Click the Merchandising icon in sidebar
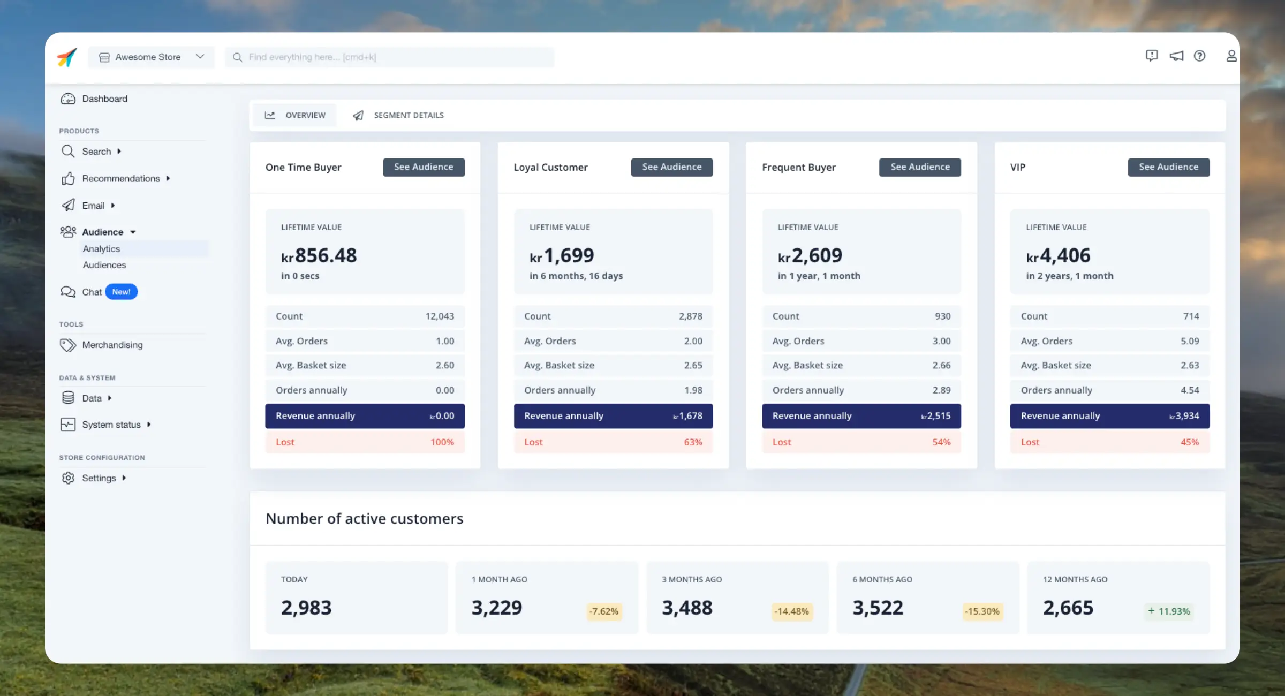This screenshot has width=1285, height=696. click(x=67, y=344)
